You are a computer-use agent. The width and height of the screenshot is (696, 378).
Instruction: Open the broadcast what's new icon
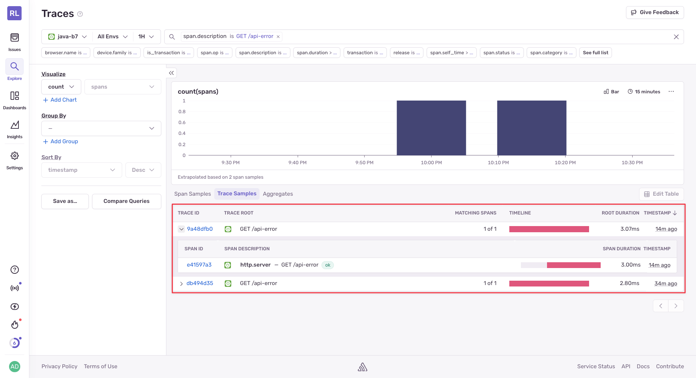click(x=14, y=288)
